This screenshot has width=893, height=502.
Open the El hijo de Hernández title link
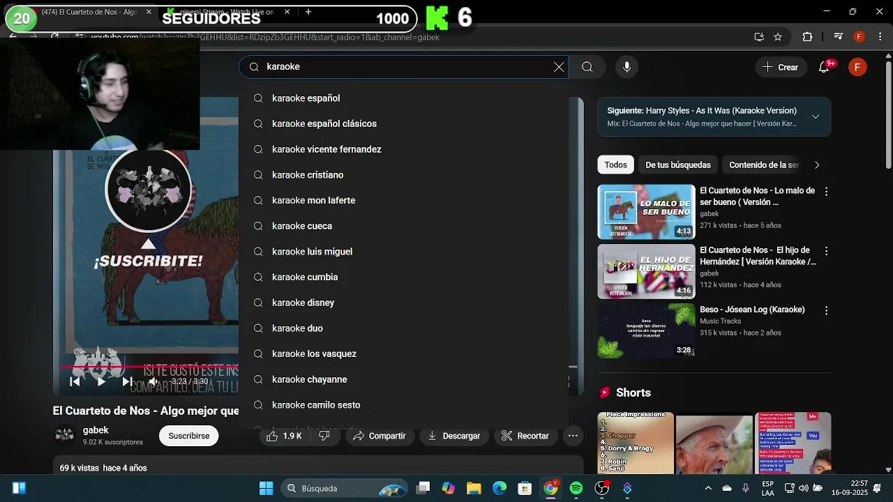point(758,256)
